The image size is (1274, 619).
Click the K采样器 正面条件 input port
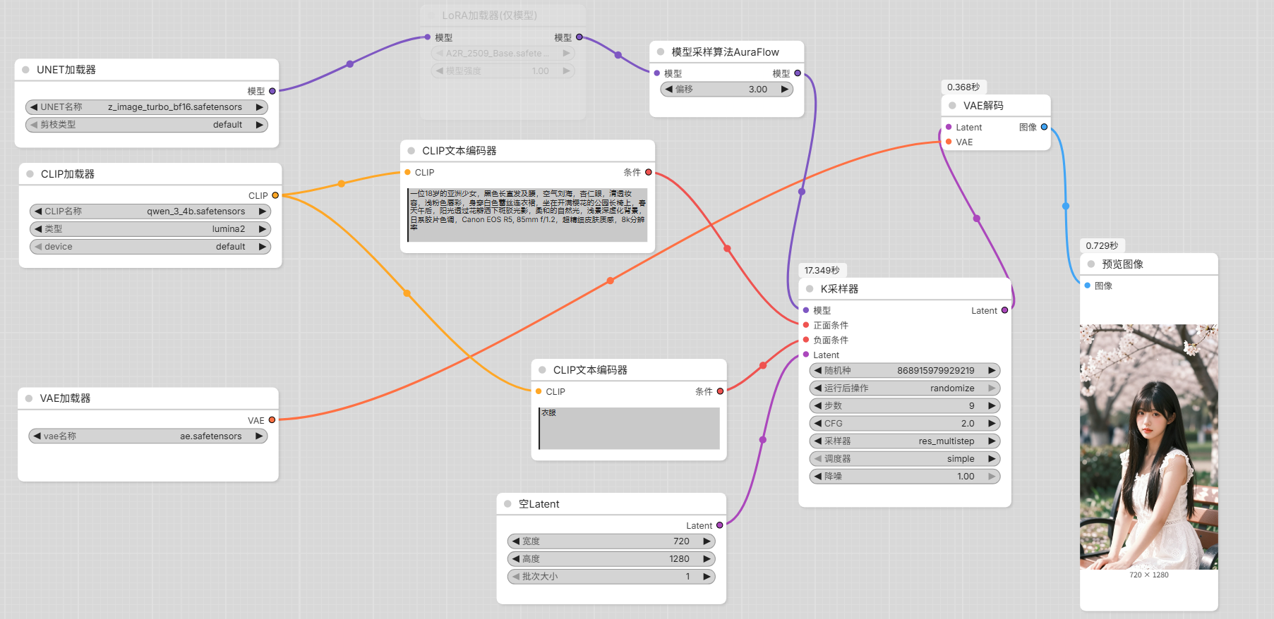[x=806, y=325]
